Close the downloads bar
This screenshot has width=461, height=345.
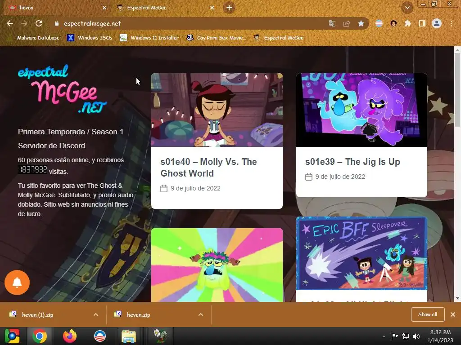(x=453, y=314)
